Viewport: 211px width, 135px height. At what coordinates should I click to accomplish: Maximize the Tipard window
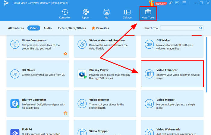tap(201, 3)
